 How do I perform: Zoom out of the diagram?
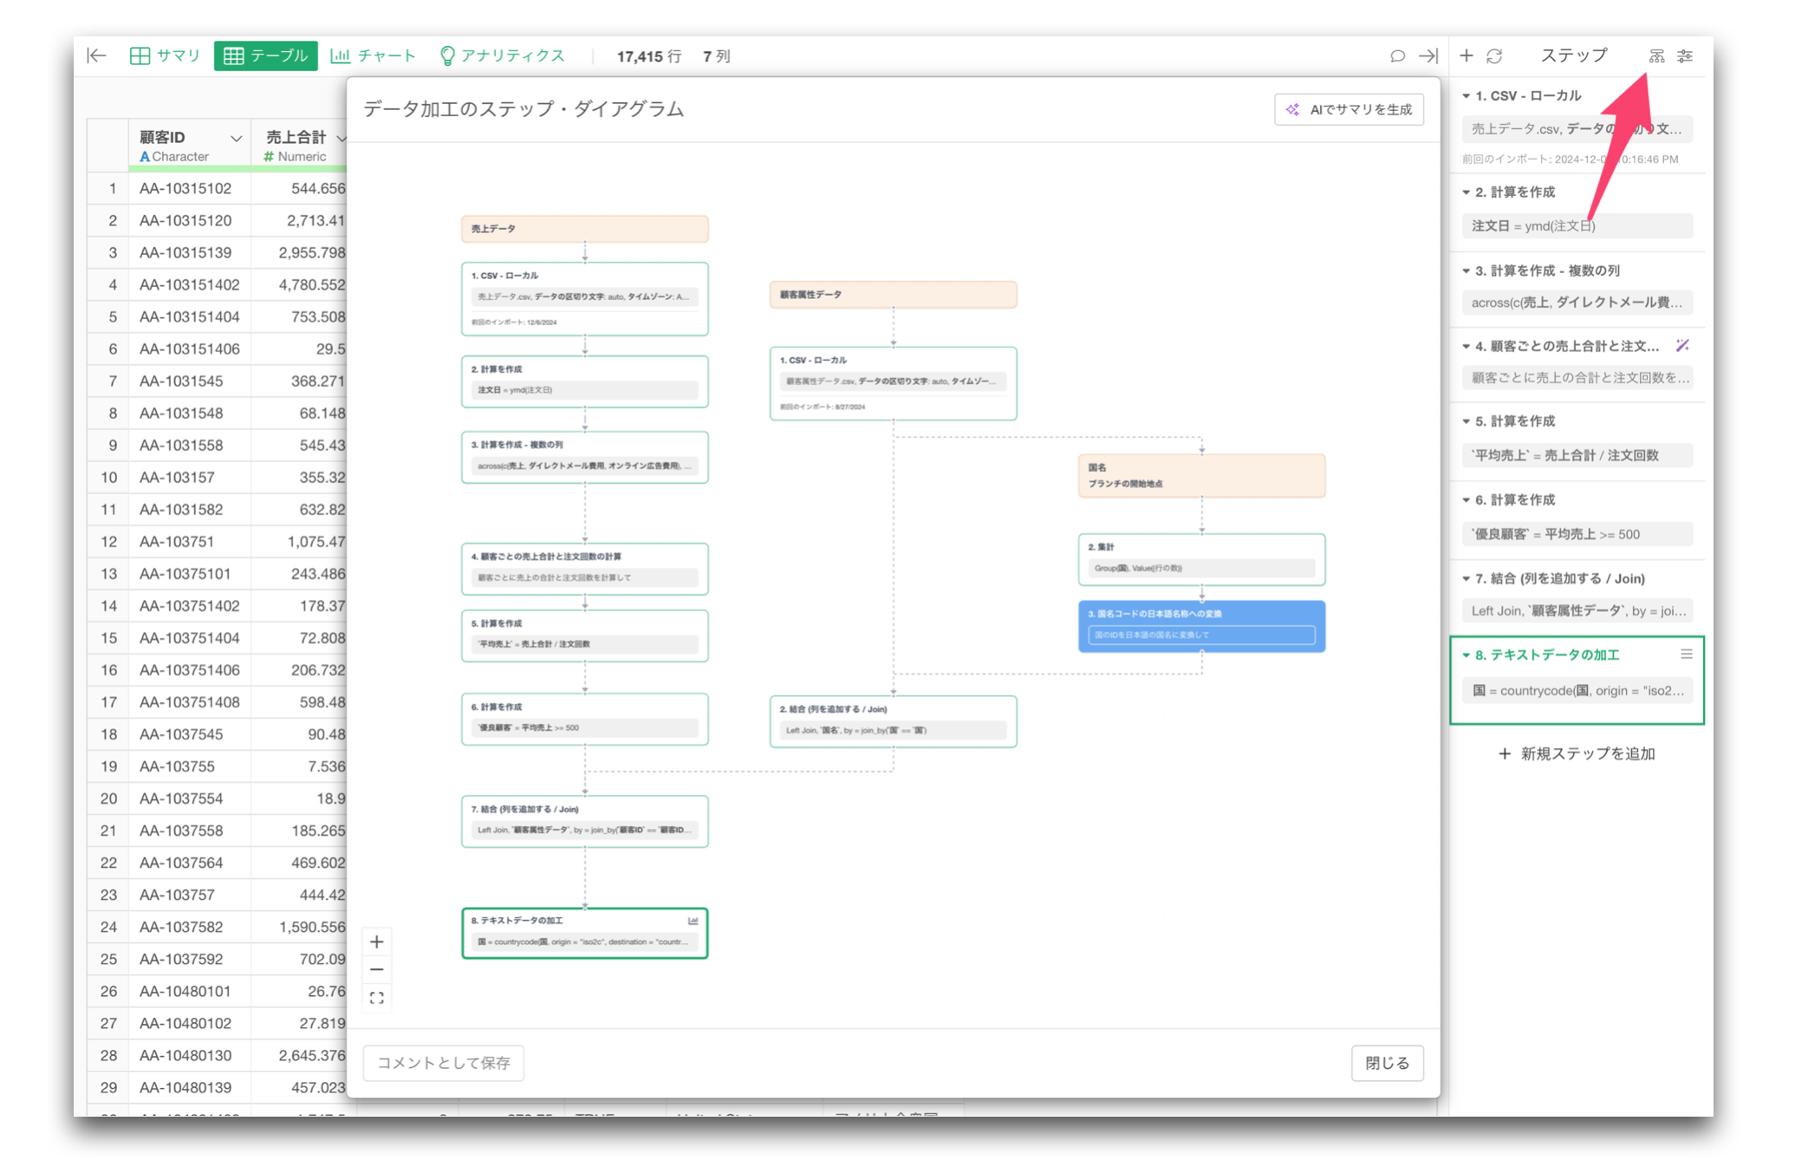pos(377,969)
